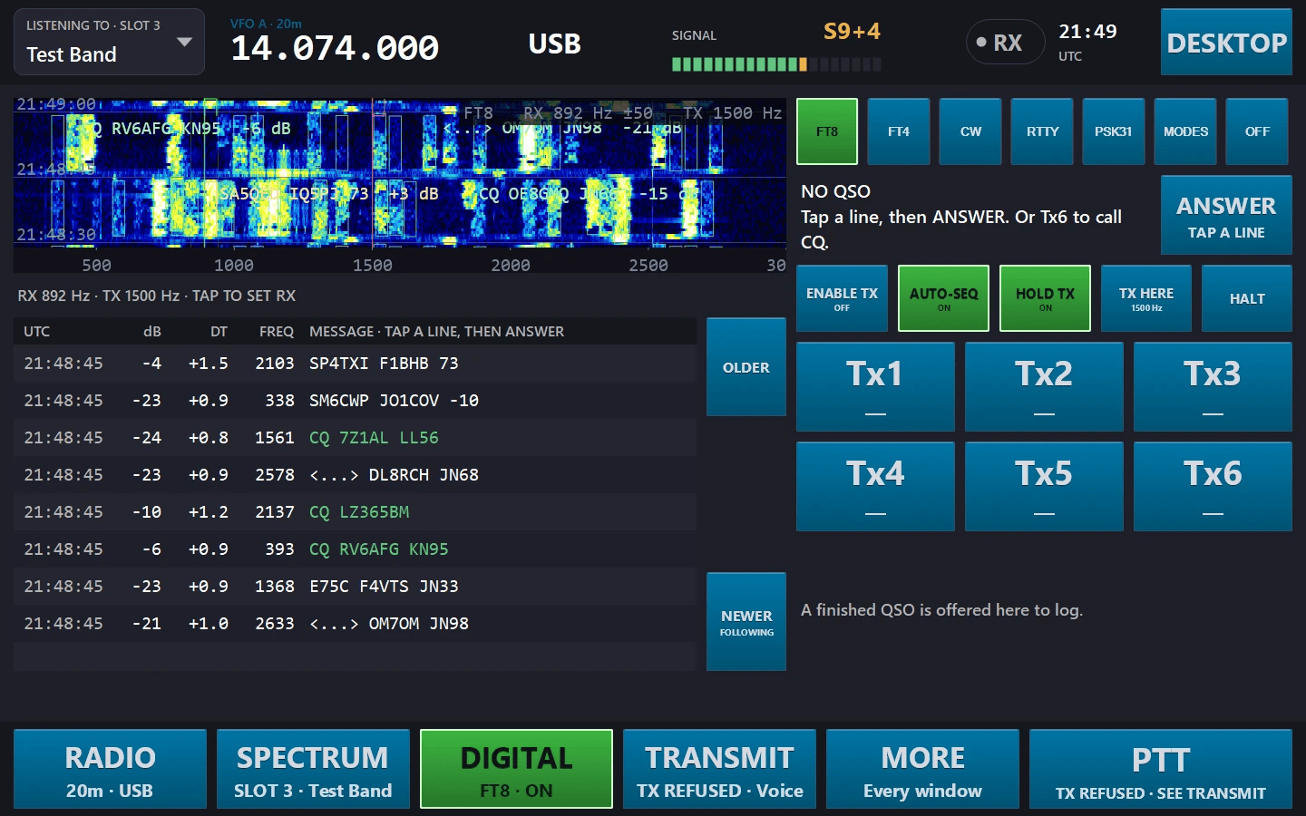Select the E75C F4VTS JN33 row
This screenshot has width=1306, height=816.
point(355,587)
